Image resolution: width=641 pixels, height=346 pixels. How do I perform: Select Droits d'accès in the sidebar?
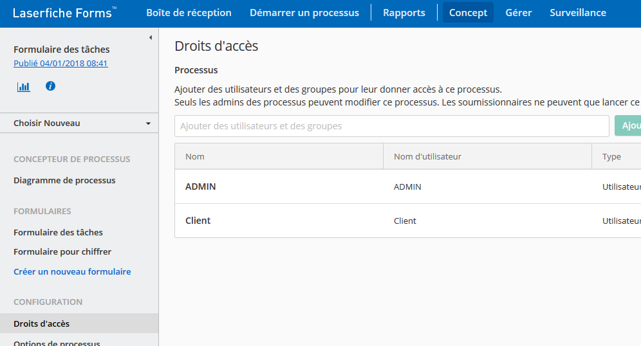pos(79,323)
